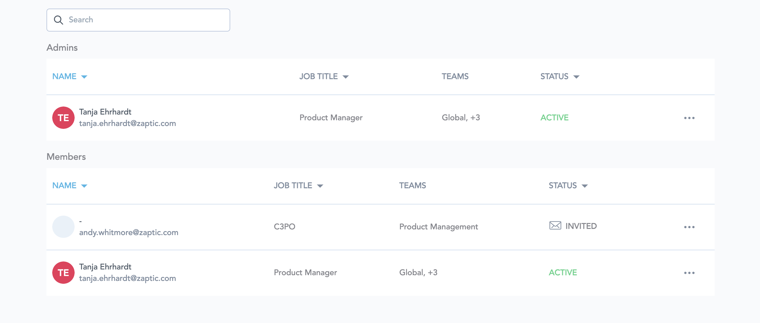The image size is (760, 323).
Task: Click Tanja Ehrhardt name in Members list
Action: tap(105, 267)
